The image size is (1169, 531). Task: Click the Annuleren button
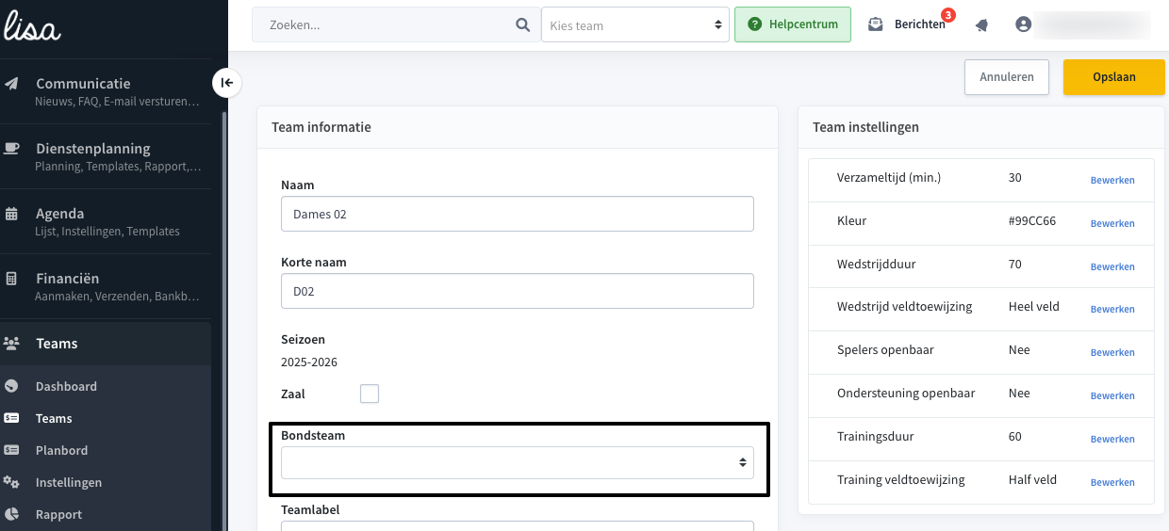[1007, 77]
